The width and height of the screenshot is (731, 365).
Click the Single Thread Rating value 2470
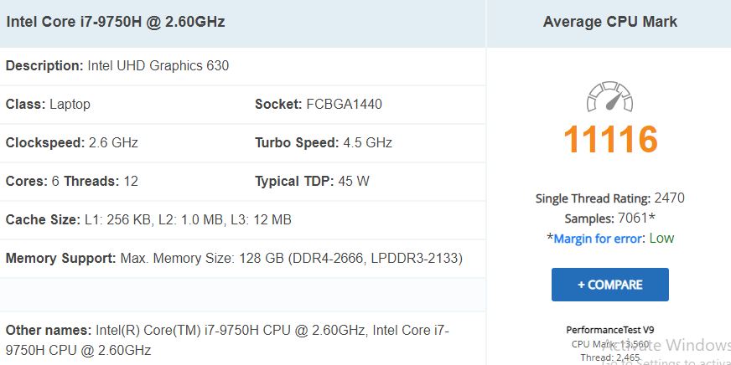pyautogui.click(x=669, y=198)
